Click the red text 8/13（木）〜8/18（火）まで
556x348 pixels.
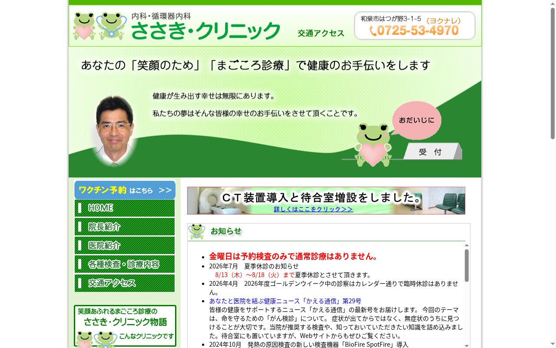[255, 275]
